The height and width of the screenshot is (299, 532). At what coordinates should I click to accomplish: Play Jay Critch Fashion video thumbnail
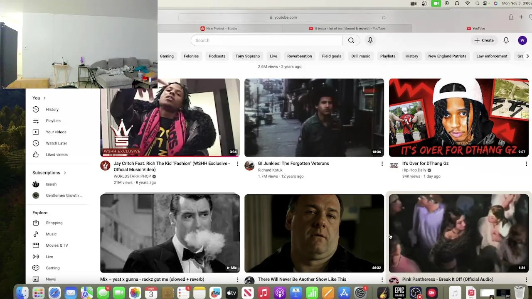[170, 118]
